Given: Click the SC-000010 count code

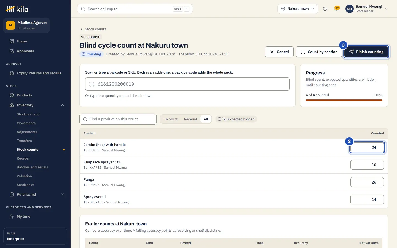Looking at the screenshot, I should click(91, 37).
